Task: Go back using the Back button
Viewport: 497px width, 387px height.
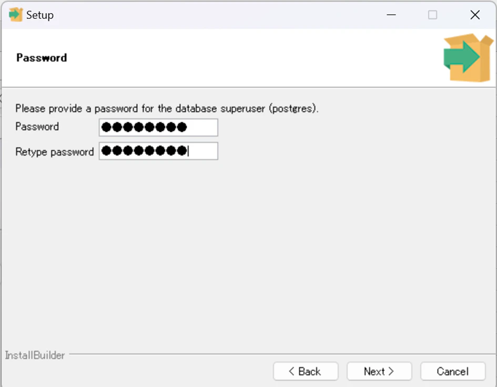Action: (306, 371)
